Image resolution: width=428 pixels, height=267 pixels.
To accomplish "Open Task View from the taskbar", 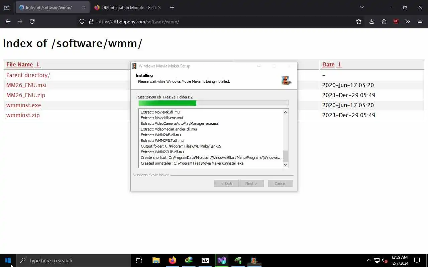I will [139, 260].
